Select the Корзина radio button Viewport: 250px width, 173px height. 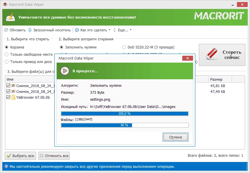pyautogui.click(x=6, y=47)
